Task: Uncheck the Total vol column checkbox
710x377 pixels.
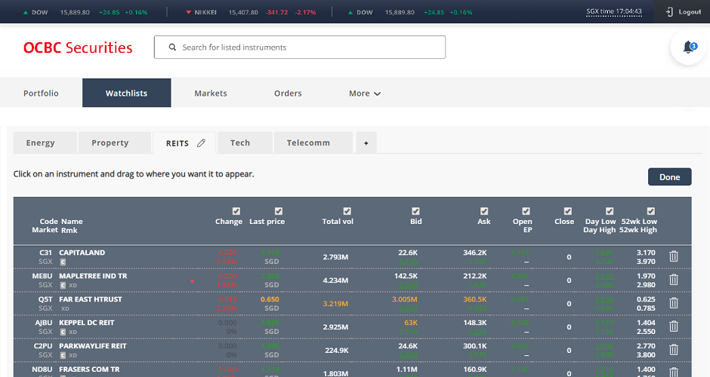Action: 347,211
